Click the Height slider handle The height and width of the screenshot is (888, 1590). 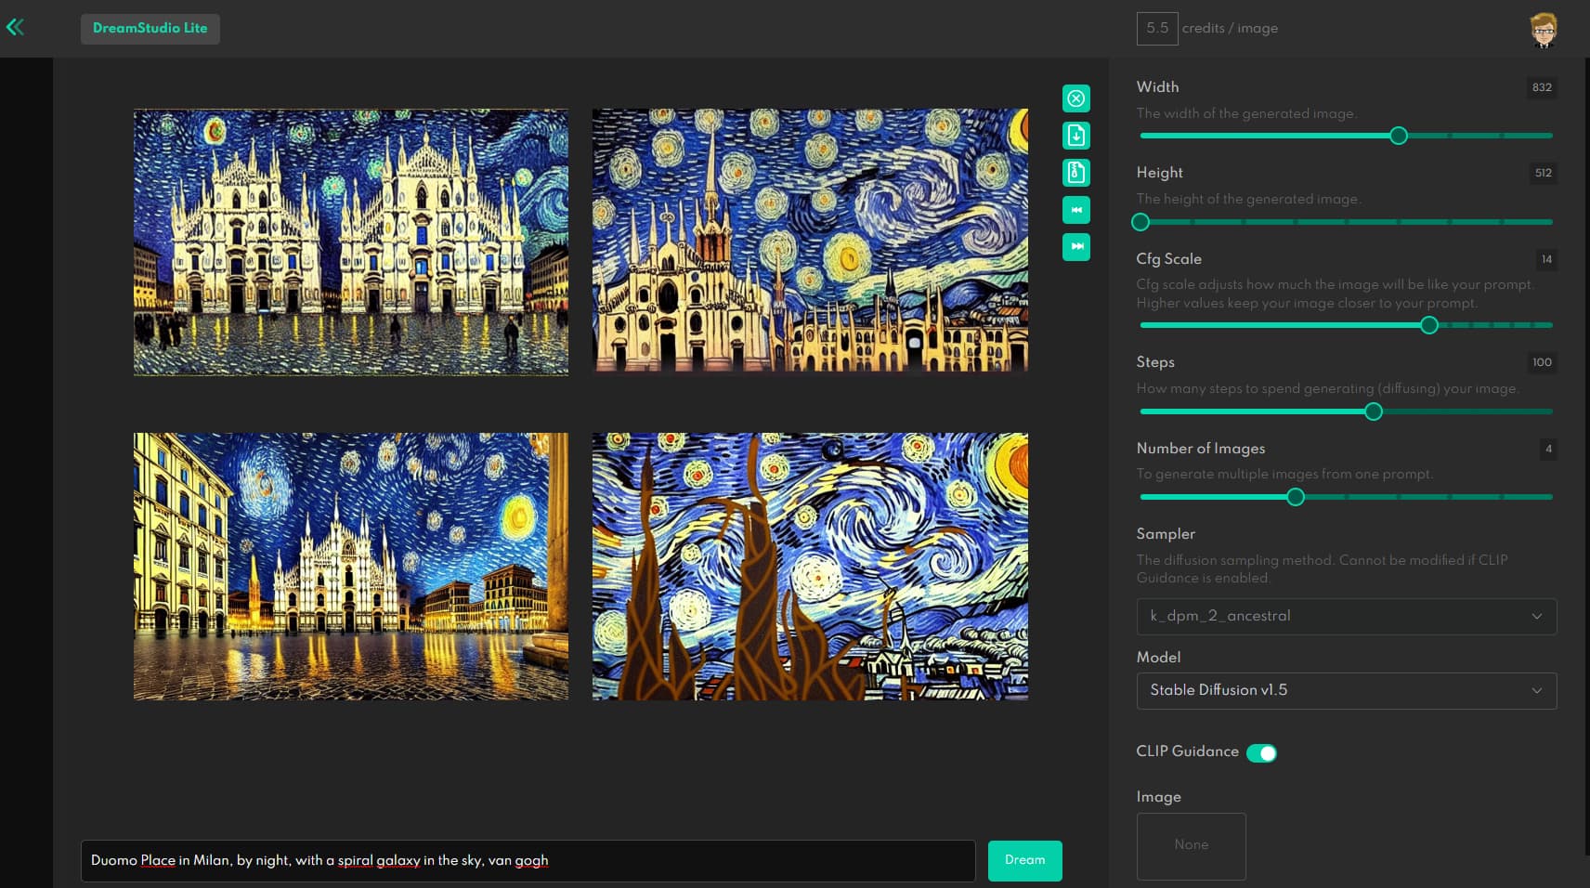point(1140,222)
